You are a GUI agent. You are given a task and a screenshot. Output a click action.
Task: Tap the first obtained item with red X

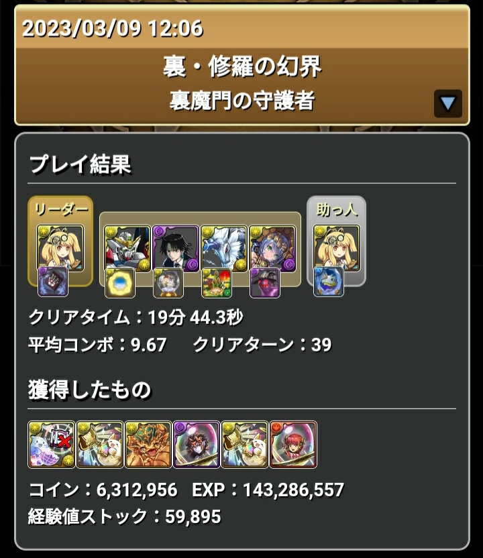[52, 445]
